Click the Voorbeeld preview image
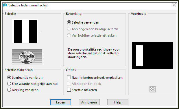179x109 pixels. (152, 56)
